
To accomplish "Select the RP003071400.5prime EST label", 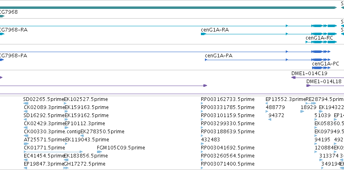I will click(x=228, y=164).
